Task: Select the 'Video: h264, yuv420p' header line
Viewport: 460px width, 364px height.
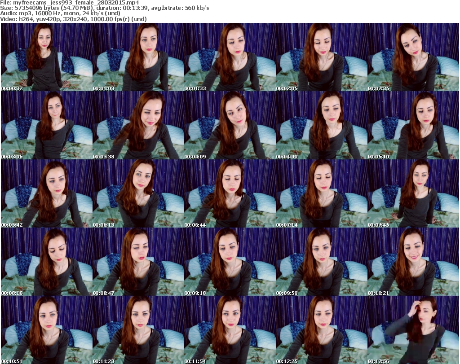Action: point(74,19)
